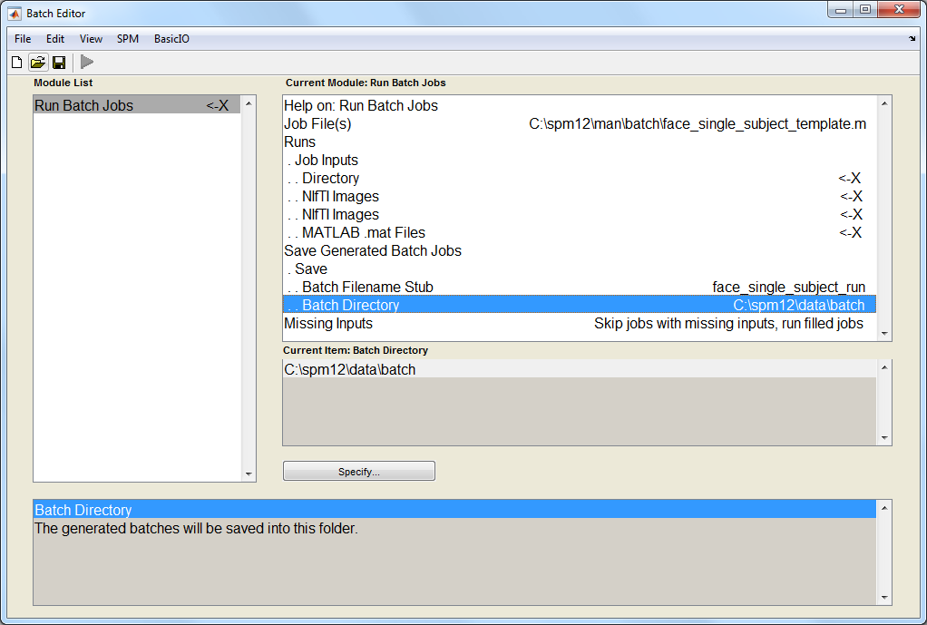Click the New Batch icon
The height and width of the screenshot is (625, 927).
(x=16, y=63)
